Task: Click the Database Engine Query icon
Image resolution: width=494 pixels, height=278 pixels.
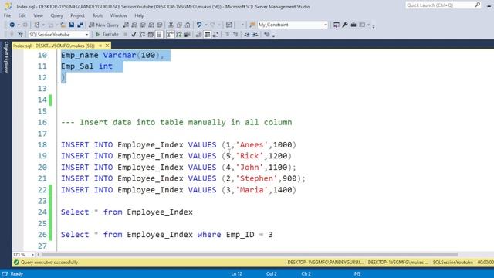Action: click(126, 25)
